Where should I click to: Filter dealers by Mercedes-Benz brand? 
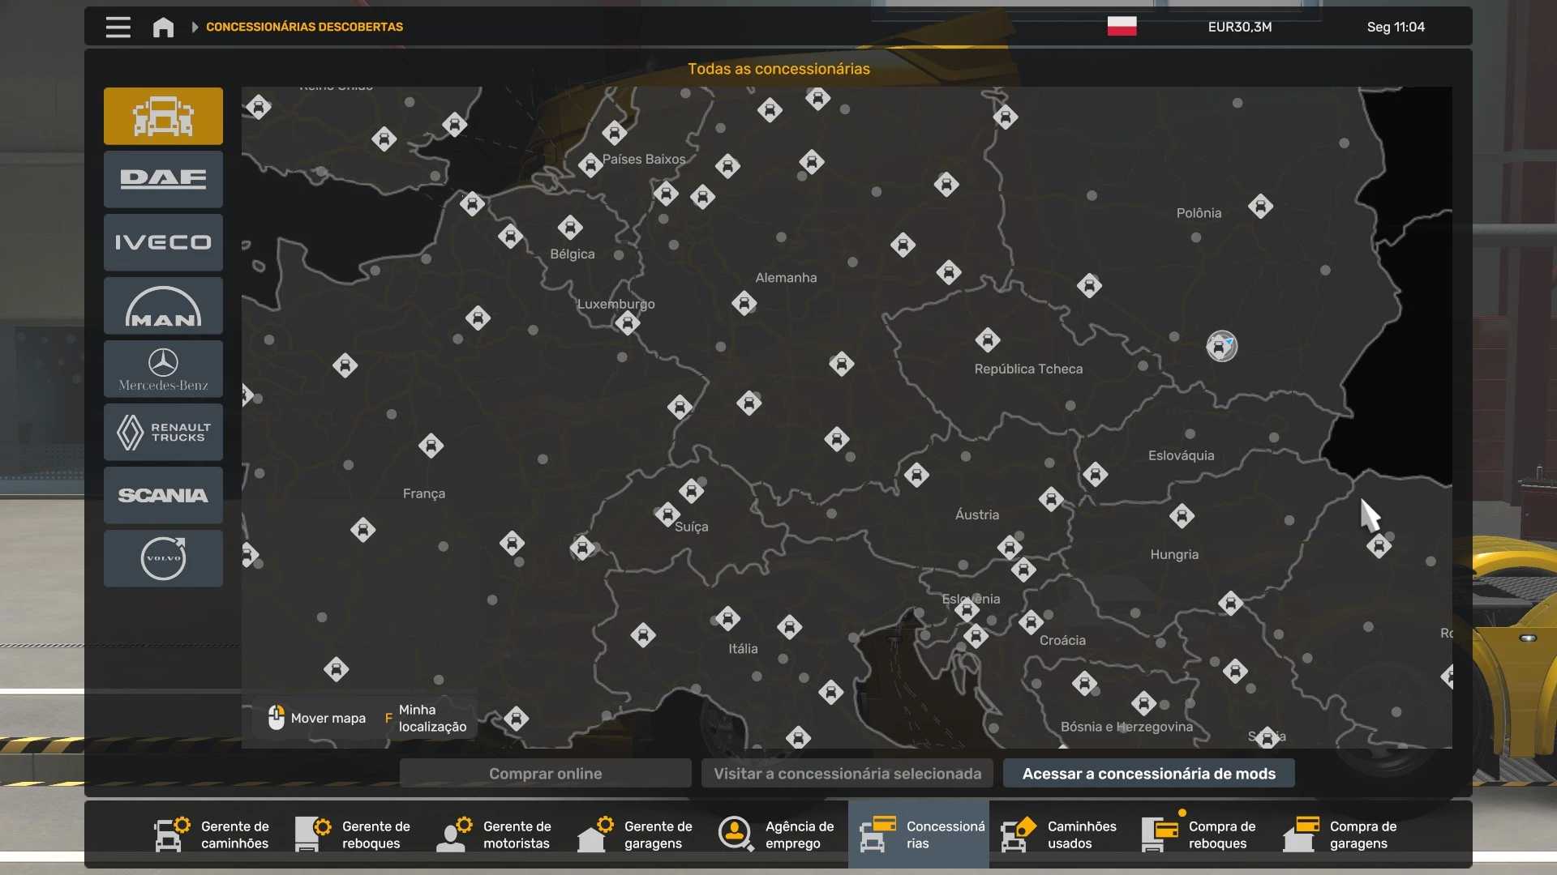pyautogui.click(x=163, y=369)
